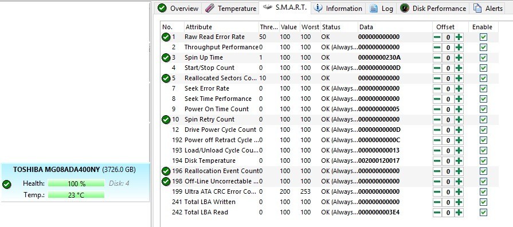This screenshot has width=513, height=227.
Task: Sort by the Worst column header
Action: pos(310,27)
